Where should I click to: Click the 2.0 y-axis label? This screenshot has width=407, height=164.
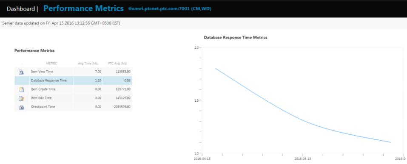(x=196, y=47)
